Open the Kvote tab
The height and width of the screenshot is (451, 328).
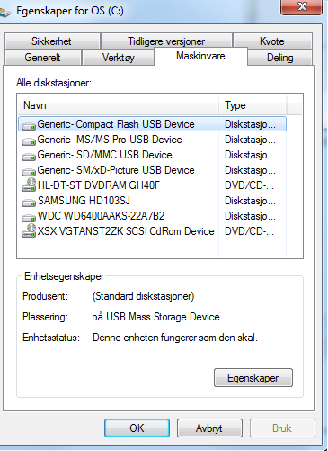pyautogui.click(x=272, y=41)
